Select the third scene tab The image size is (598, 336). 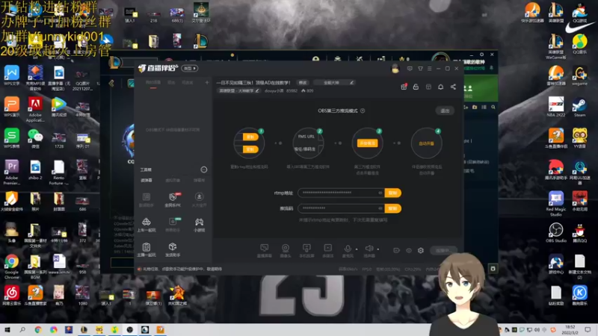point(188,83)
